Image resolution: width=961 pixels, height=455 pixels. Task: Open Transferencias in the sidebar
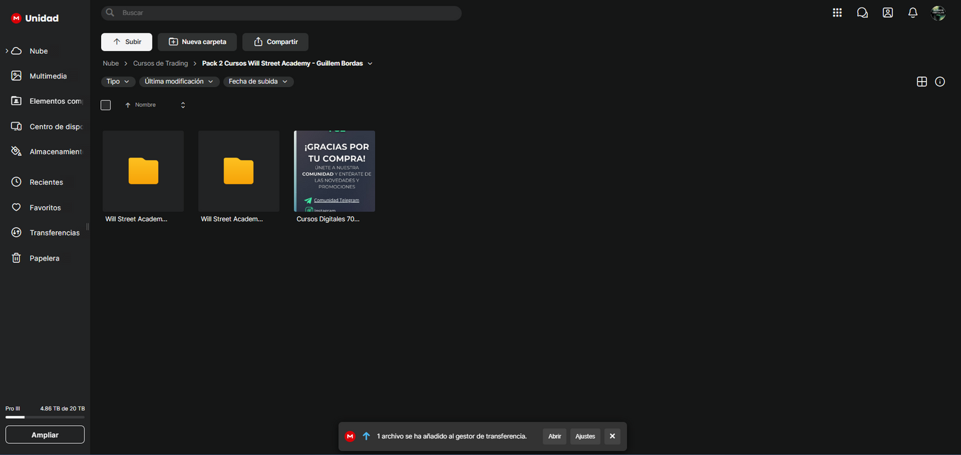tap(54, 233)
